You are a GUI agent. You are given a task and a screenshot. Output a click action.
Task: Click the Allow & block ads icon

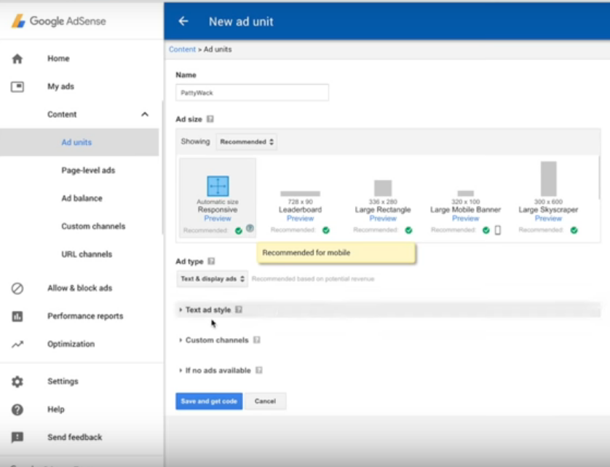click(x=17, y=289)
